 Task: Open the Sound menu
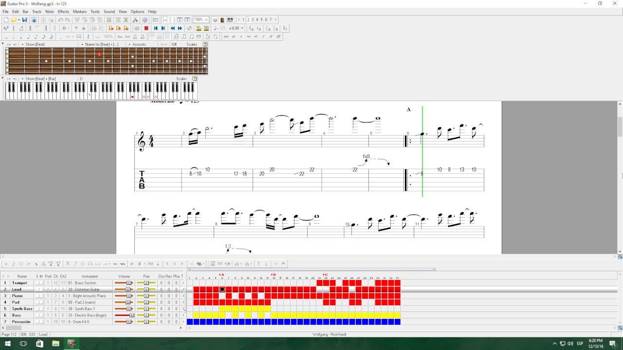click(x=109, y=11)
